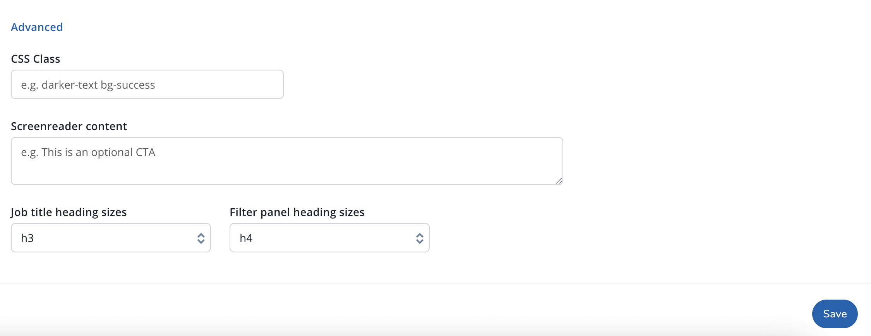The width and height of the screenshot is (871, 336).
Task: Select h4 in the Filter panel heading dropdown
Action: [329, 238]
